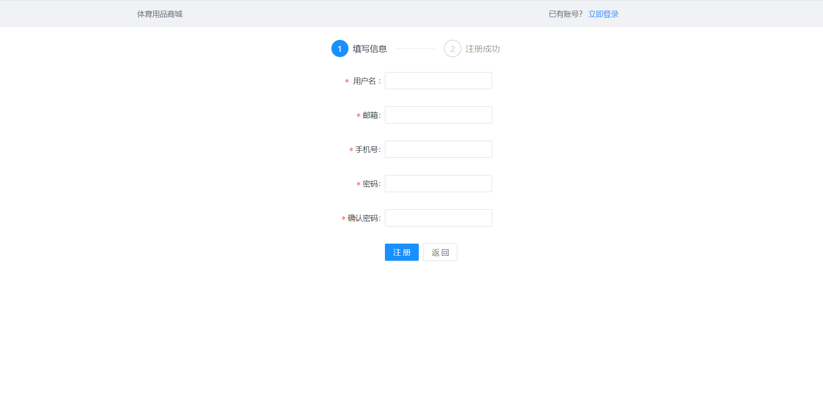Click the 填写信息 step label

(x=370, y=49)
